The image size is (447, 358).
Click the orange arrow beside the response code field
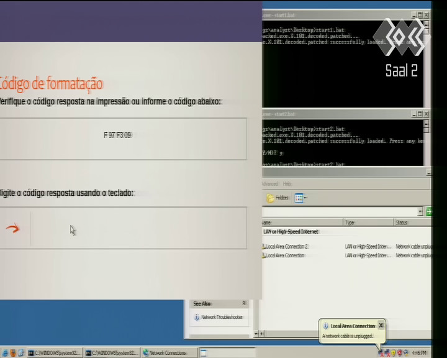(13, 228)
